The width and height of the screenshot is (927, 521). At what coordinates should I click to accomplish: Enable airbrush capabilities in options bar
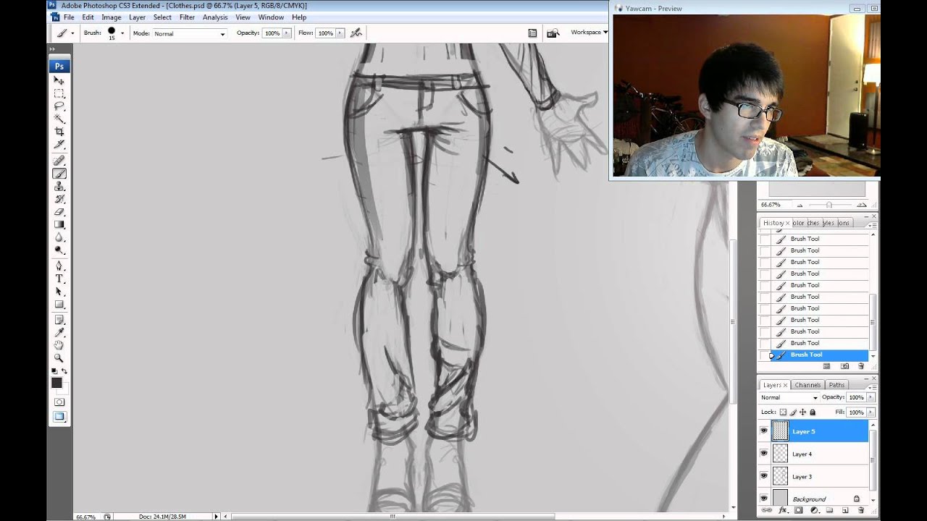(356, 33)
